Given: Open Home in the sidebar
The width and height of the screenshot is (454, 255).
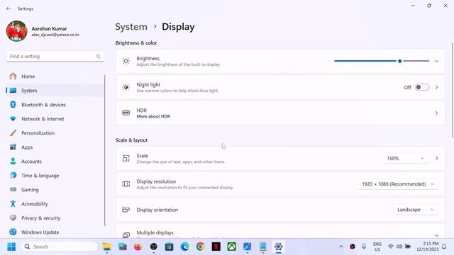Looking at the screenshot, I should (55, 76).
